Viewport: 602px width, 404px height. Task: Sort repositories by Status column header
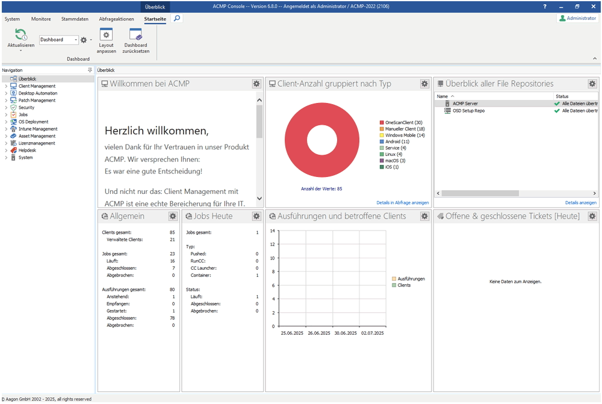coord(576,96)
